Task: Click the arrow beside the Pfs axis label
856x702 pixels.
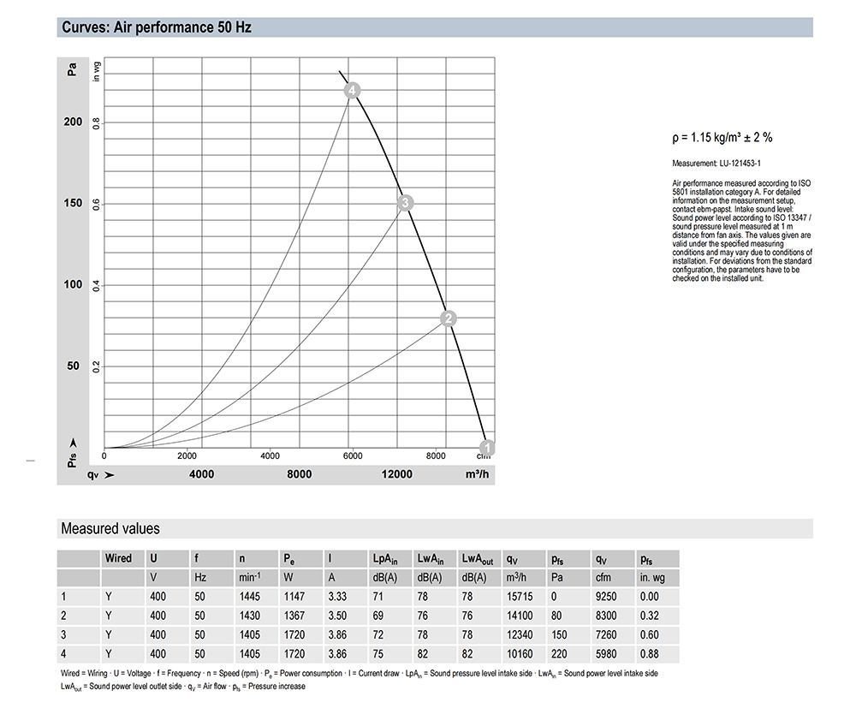Action: [73, 443]
